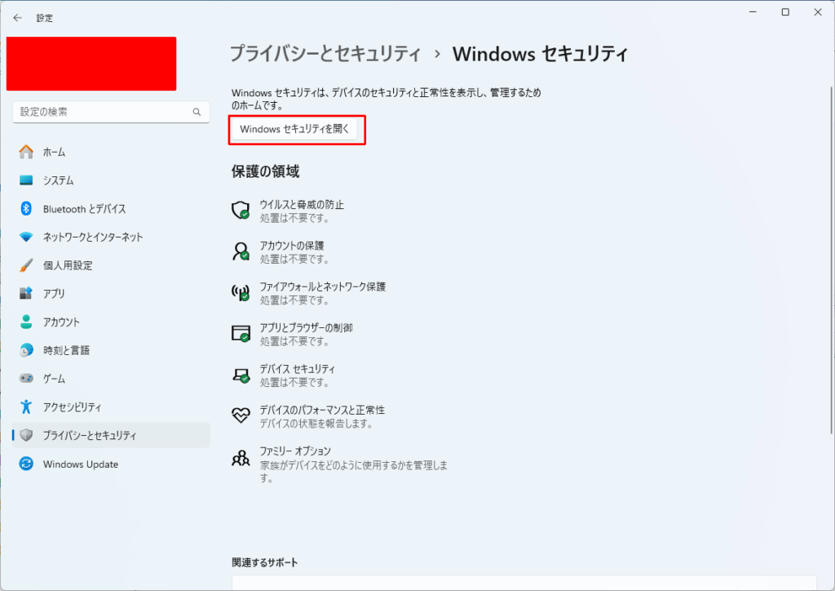835x591 pixels.
Task: Click the 設定の検索 search field
Action: pyautogui.click(x=111, y=112)
